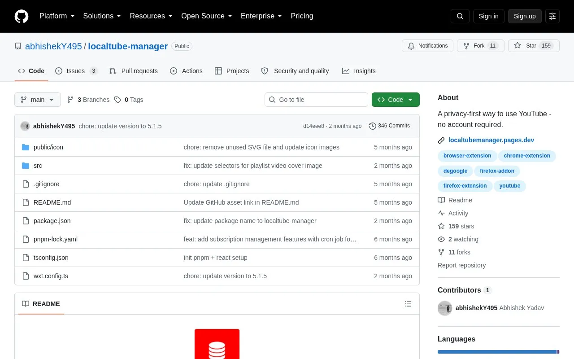574x359 pixels.
Task: Fork the repository
Action: (x=480, y=46)
